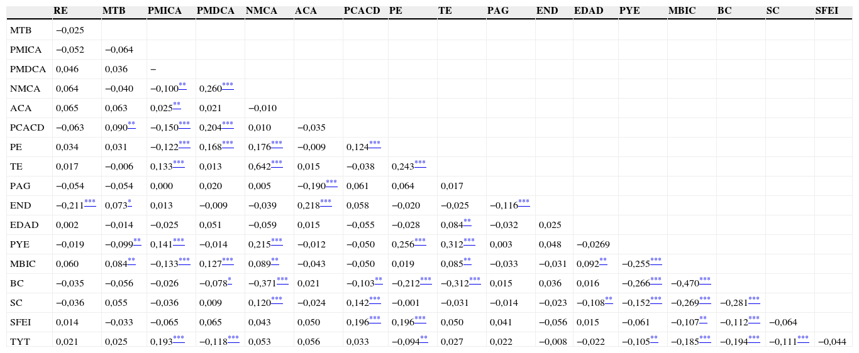Open the *** footnote next to 0,218
Viewport: 859px width, 353px height.
tap(326, 202)
